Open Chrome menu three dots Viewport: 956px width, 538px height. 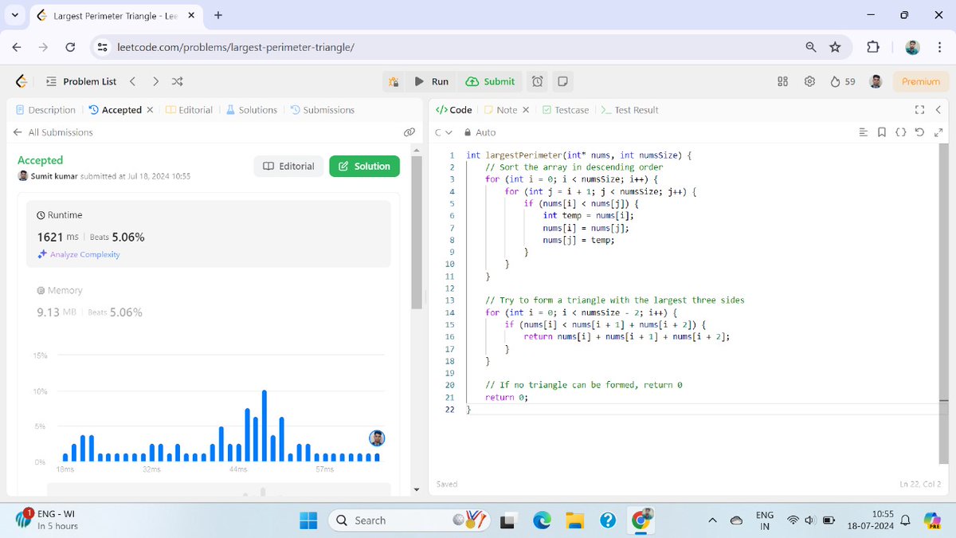(x=939, y=47)
